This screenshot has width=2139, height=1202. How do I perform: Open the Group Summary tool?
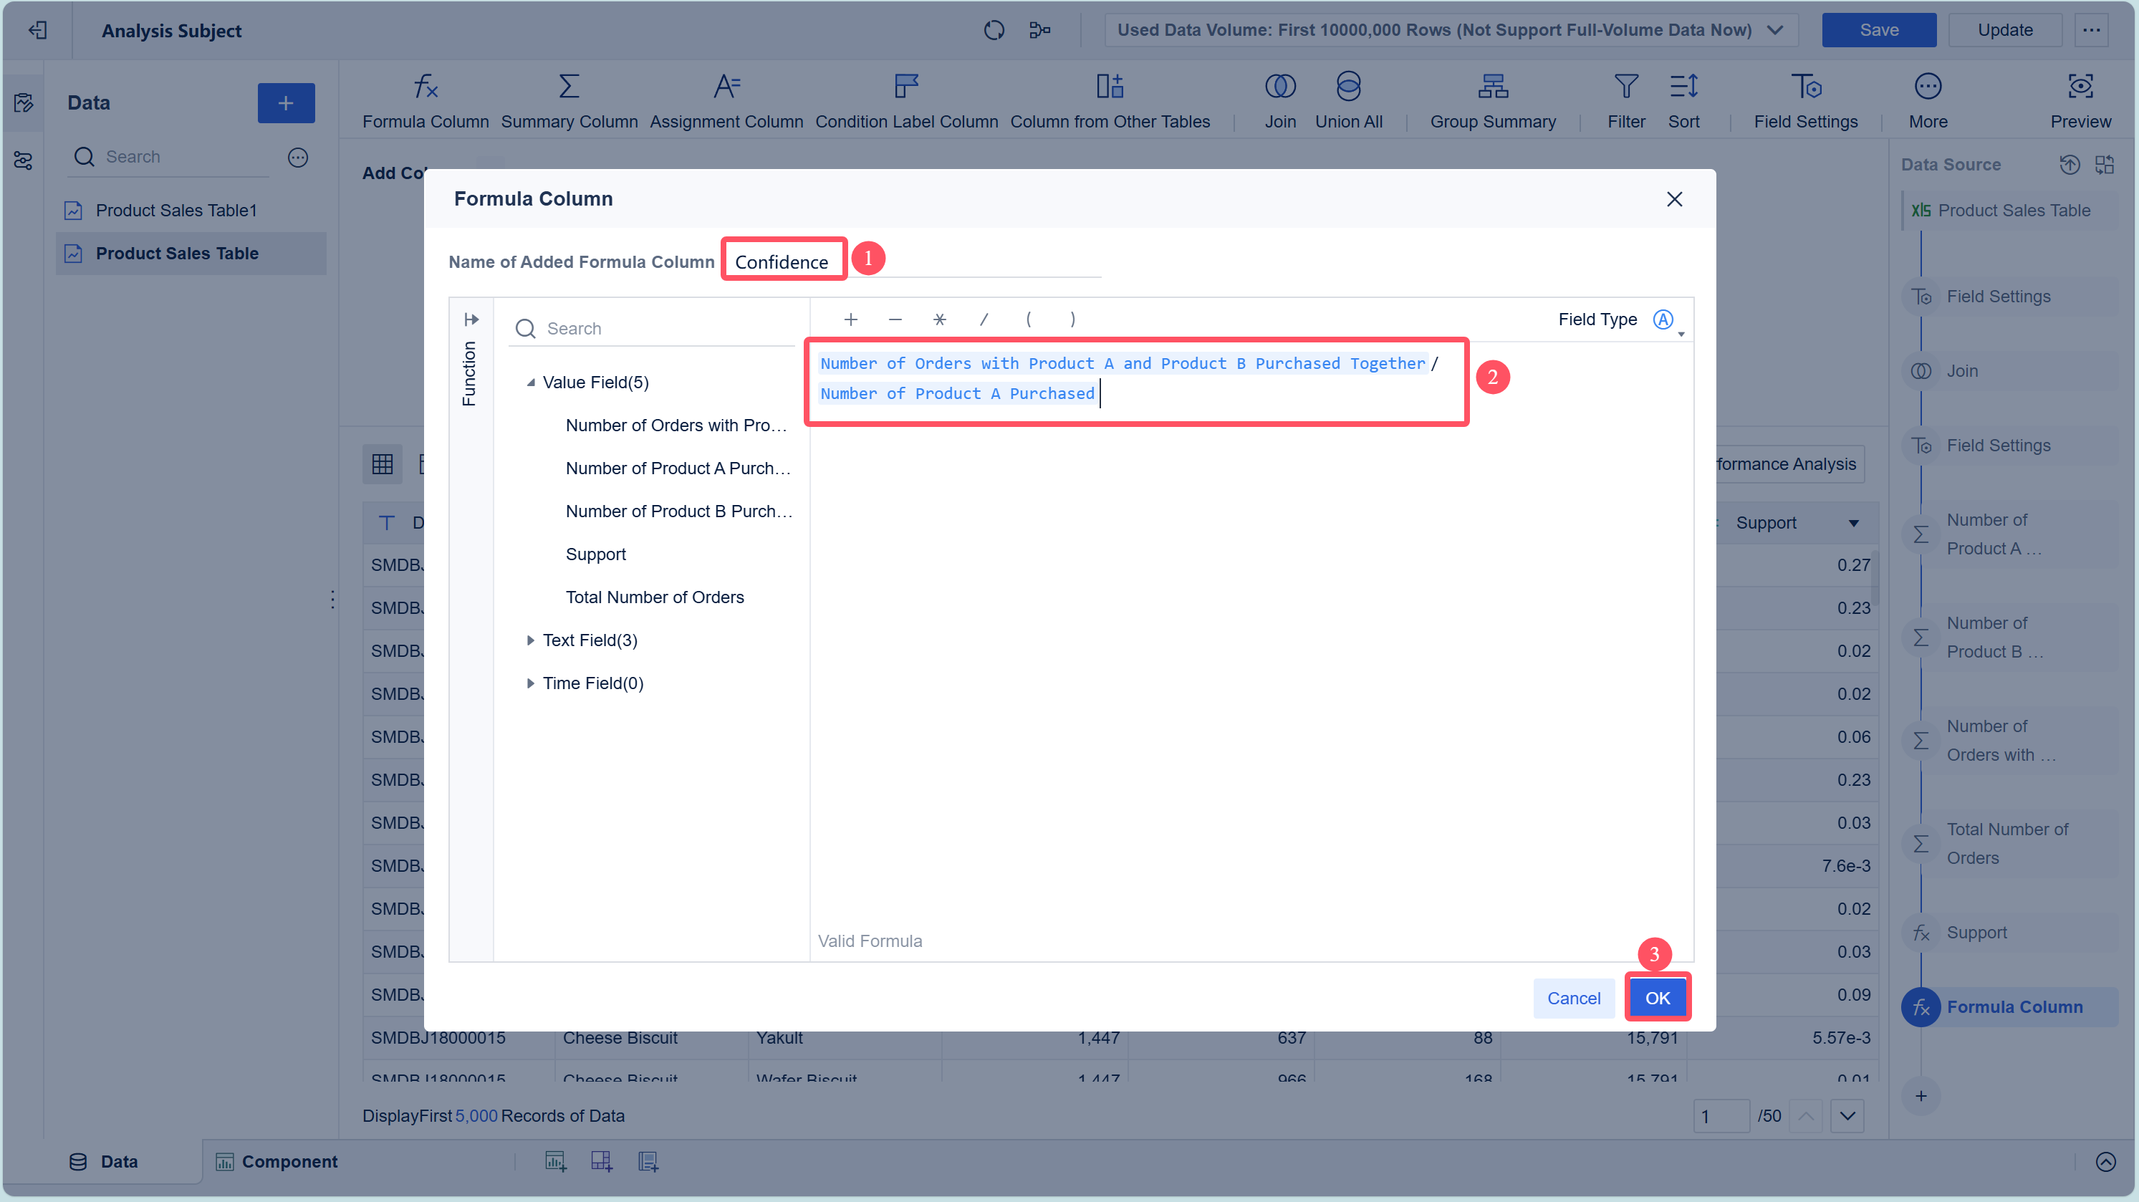point(1492,87)
